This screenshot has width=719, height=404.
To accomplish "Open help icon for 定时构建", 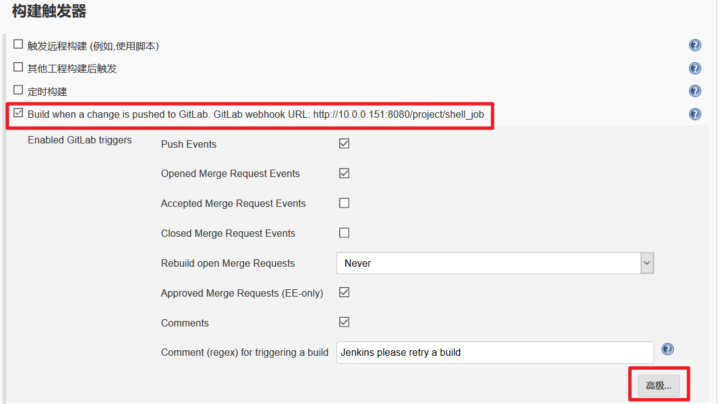I will (695, 91).
